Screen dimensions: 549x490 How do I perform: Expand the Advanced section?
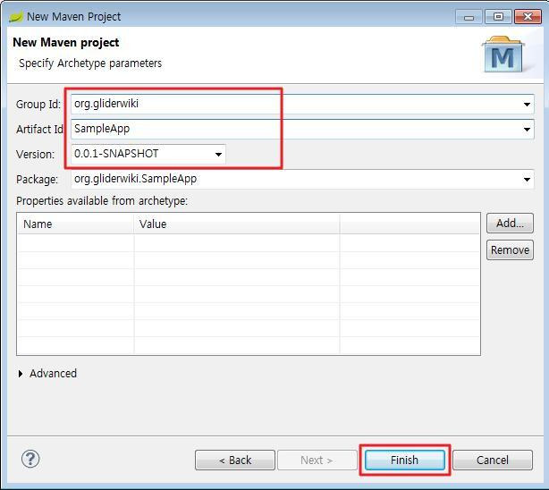[x=21, y=374]
